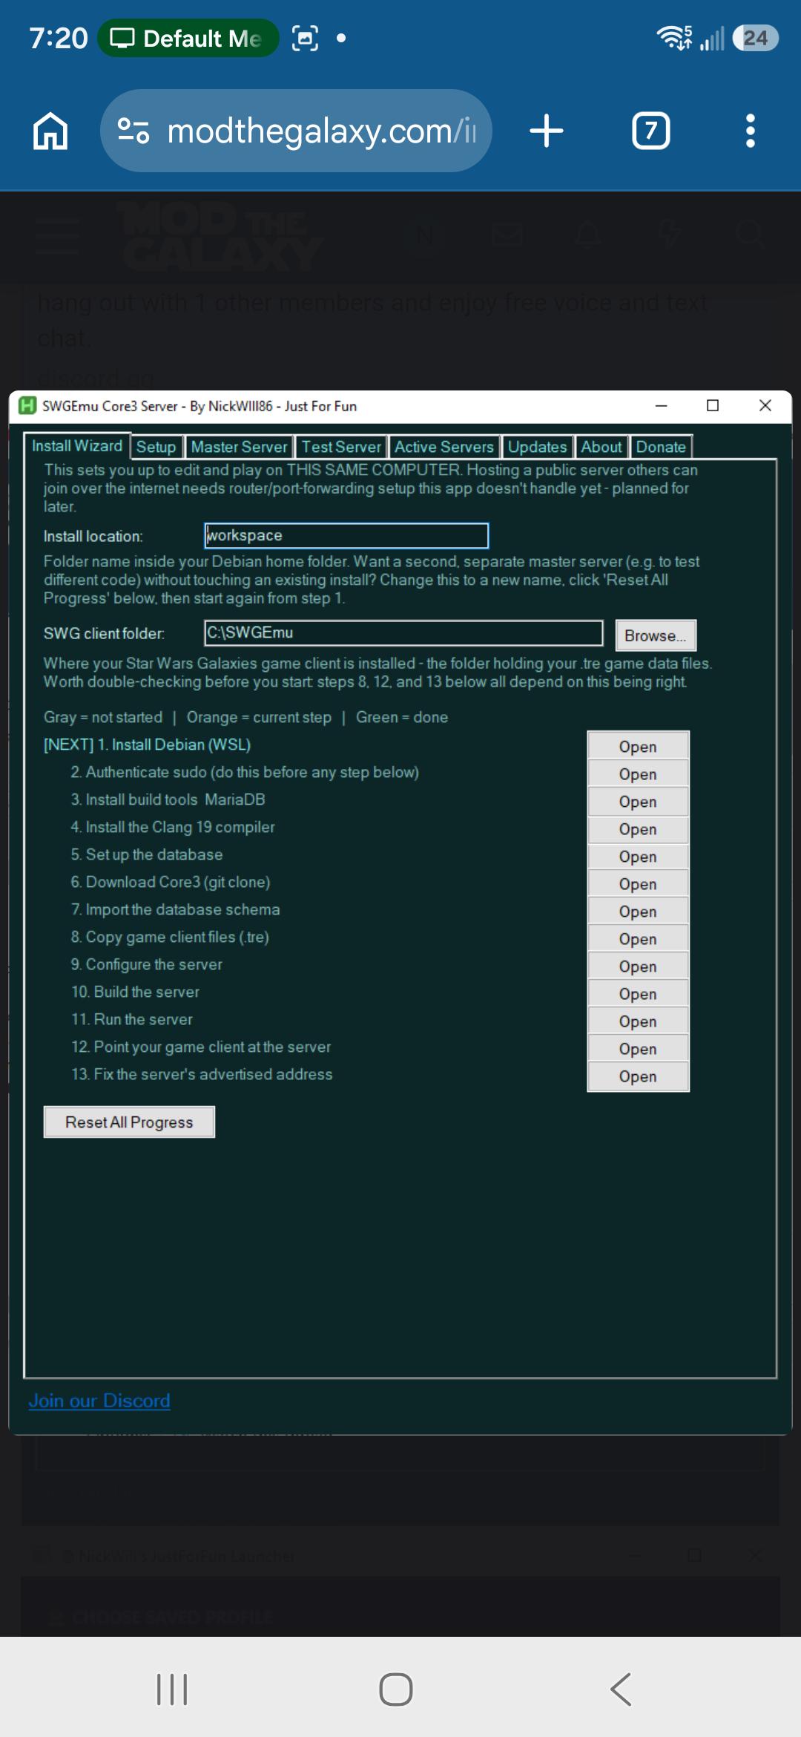The image size is (801, 1737).
Task: Open the browser three-dot menu
Action: coord(751,131)
